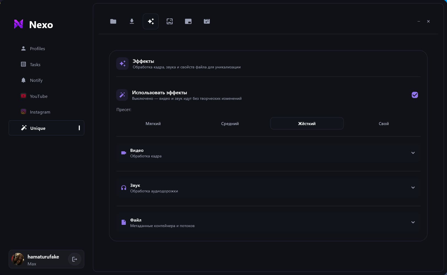Viewport: 447px width, 275px height.
Task: Select the Жёсткий preset
Action: pyautogui.click(x=307, y=123)
